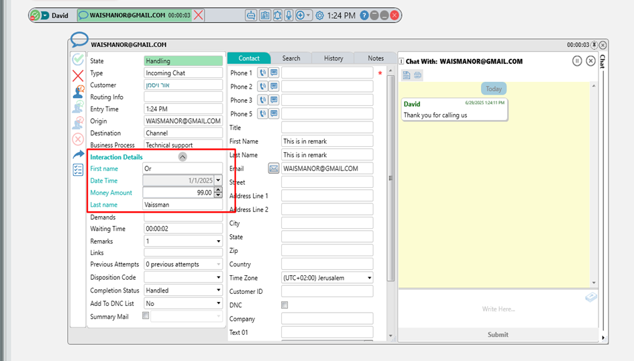The image size is (634, 361).
Task: Click the print chat icon
Action: [x=417, y=75]
